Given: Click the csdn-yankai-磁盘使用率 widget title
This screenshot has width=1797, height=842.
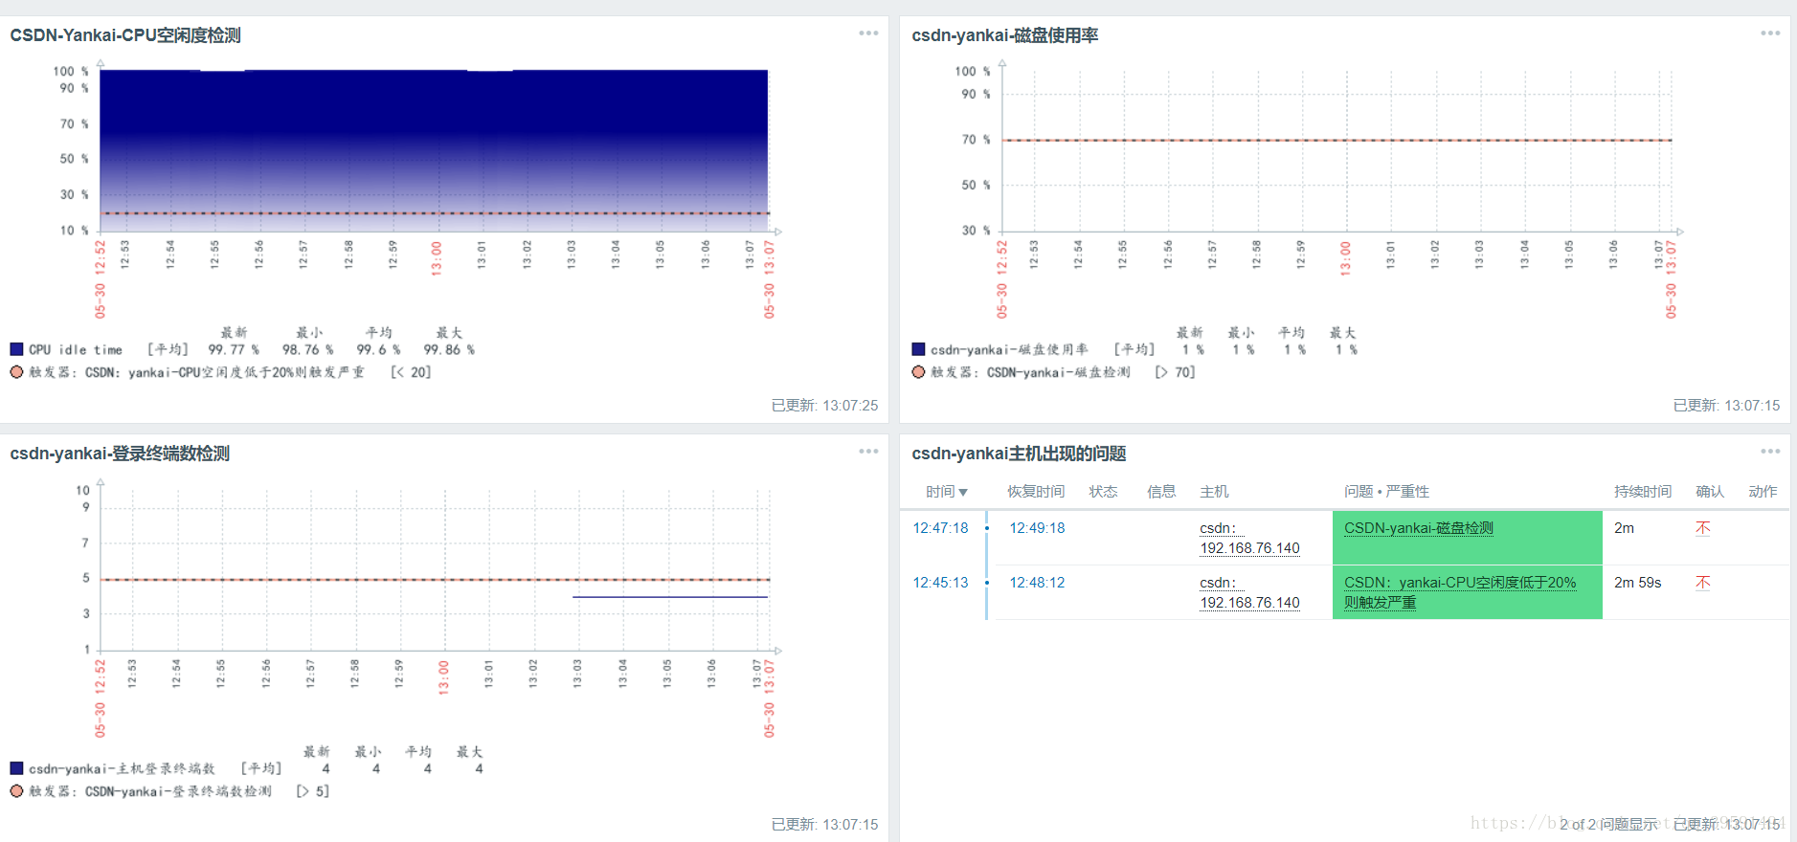Looking at the screenshot, I should point(1004,35).
